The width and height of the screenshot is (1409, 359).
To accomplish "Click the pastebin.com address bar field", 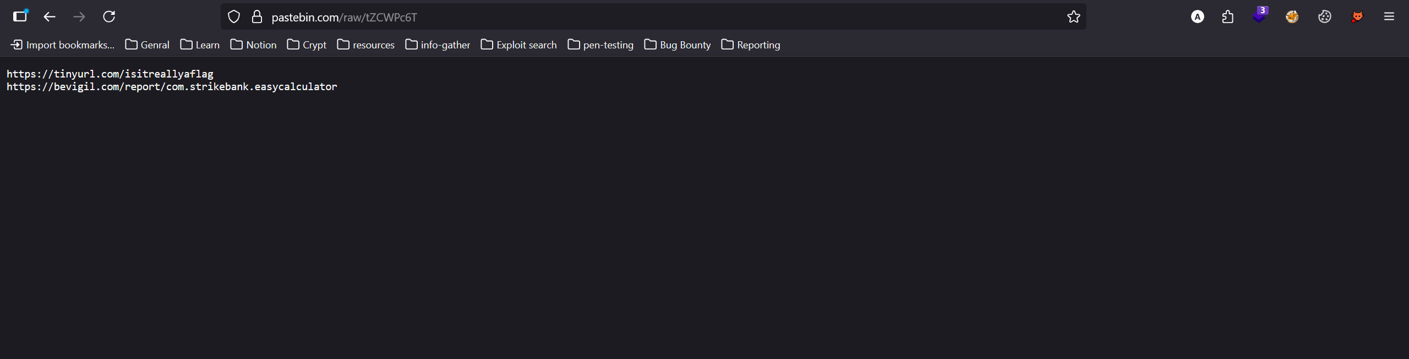I will (605, 17).
